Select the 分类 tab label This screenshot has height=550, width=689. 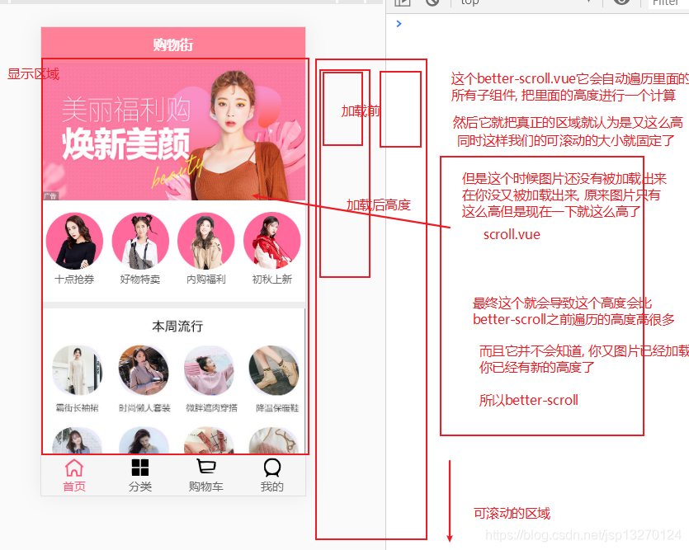[140, 487]
